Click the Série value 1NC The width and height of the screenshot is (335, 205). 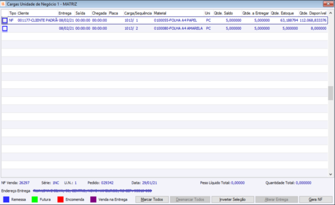coord(56,183)
